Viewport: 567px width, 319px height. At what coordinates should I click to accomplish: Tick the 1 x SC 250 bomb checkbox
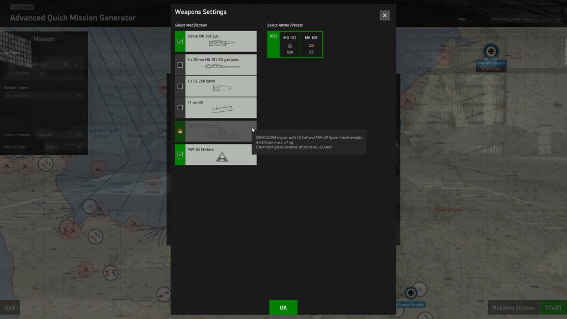coord(180,86)
